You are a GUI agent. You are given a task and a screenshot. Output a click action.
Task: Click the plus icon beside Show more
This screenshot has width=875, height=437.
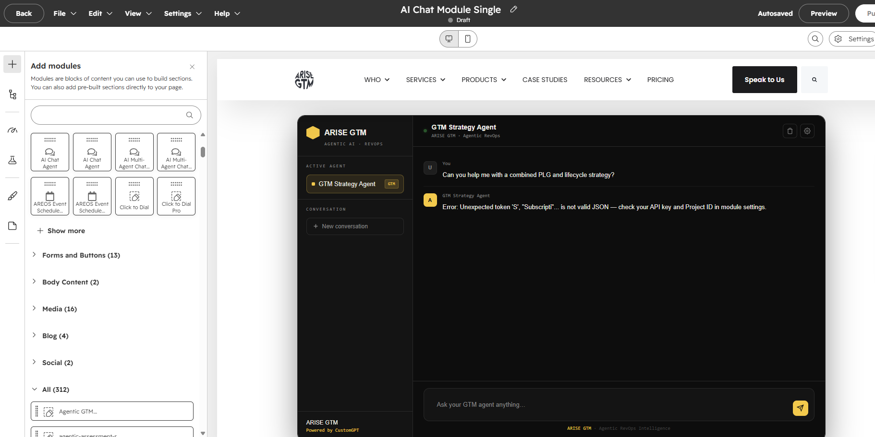pyautogui.click(x=40, y=231)
